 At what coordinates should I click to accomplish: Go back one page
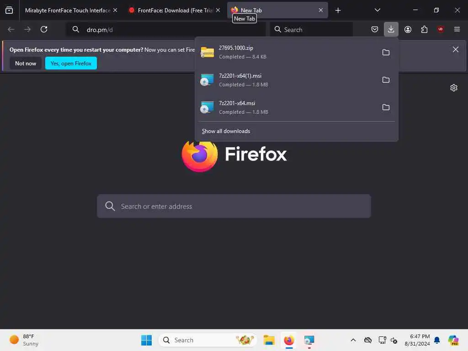[11, 29]
